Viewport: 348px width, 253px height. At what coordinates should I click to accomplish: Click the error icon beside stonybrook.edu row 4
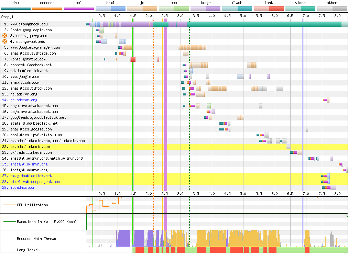pyautogui.click(x=5, y=42)
